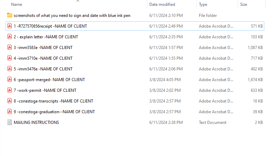Select 8 -conestoga-transcripts file name

[x=53, y=101]
